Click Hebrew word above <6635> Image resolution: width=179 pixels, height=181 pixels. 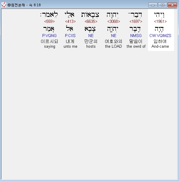[x=90, y=15]
